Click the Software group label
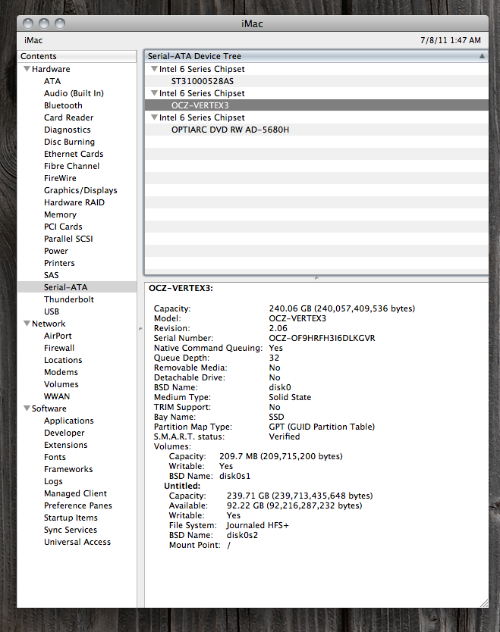The image size is (500, 632). pos(49,408)
